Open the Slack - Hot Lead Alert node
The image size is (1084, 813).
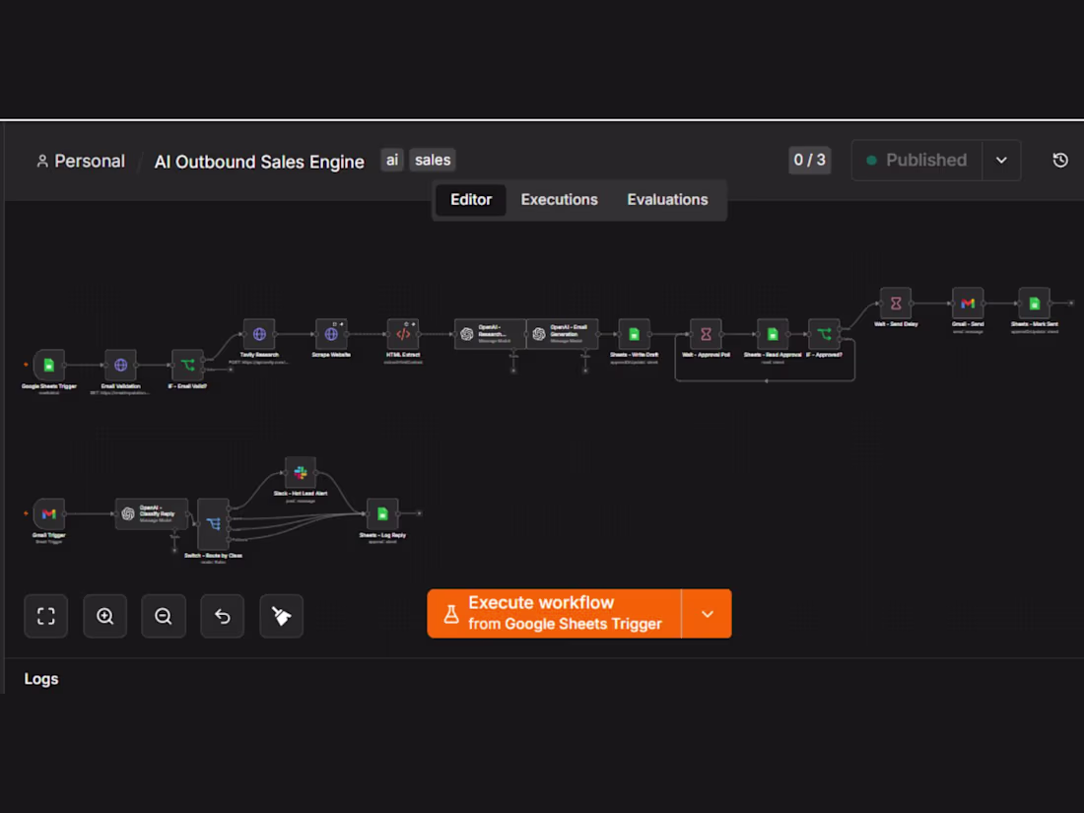click(x=300, y=472)
